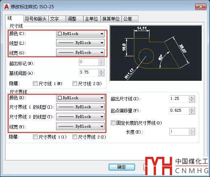Screen dimensions: 210x177
Task: Check the 尺寸线 2(D) hide box
Action: (75, 84)
